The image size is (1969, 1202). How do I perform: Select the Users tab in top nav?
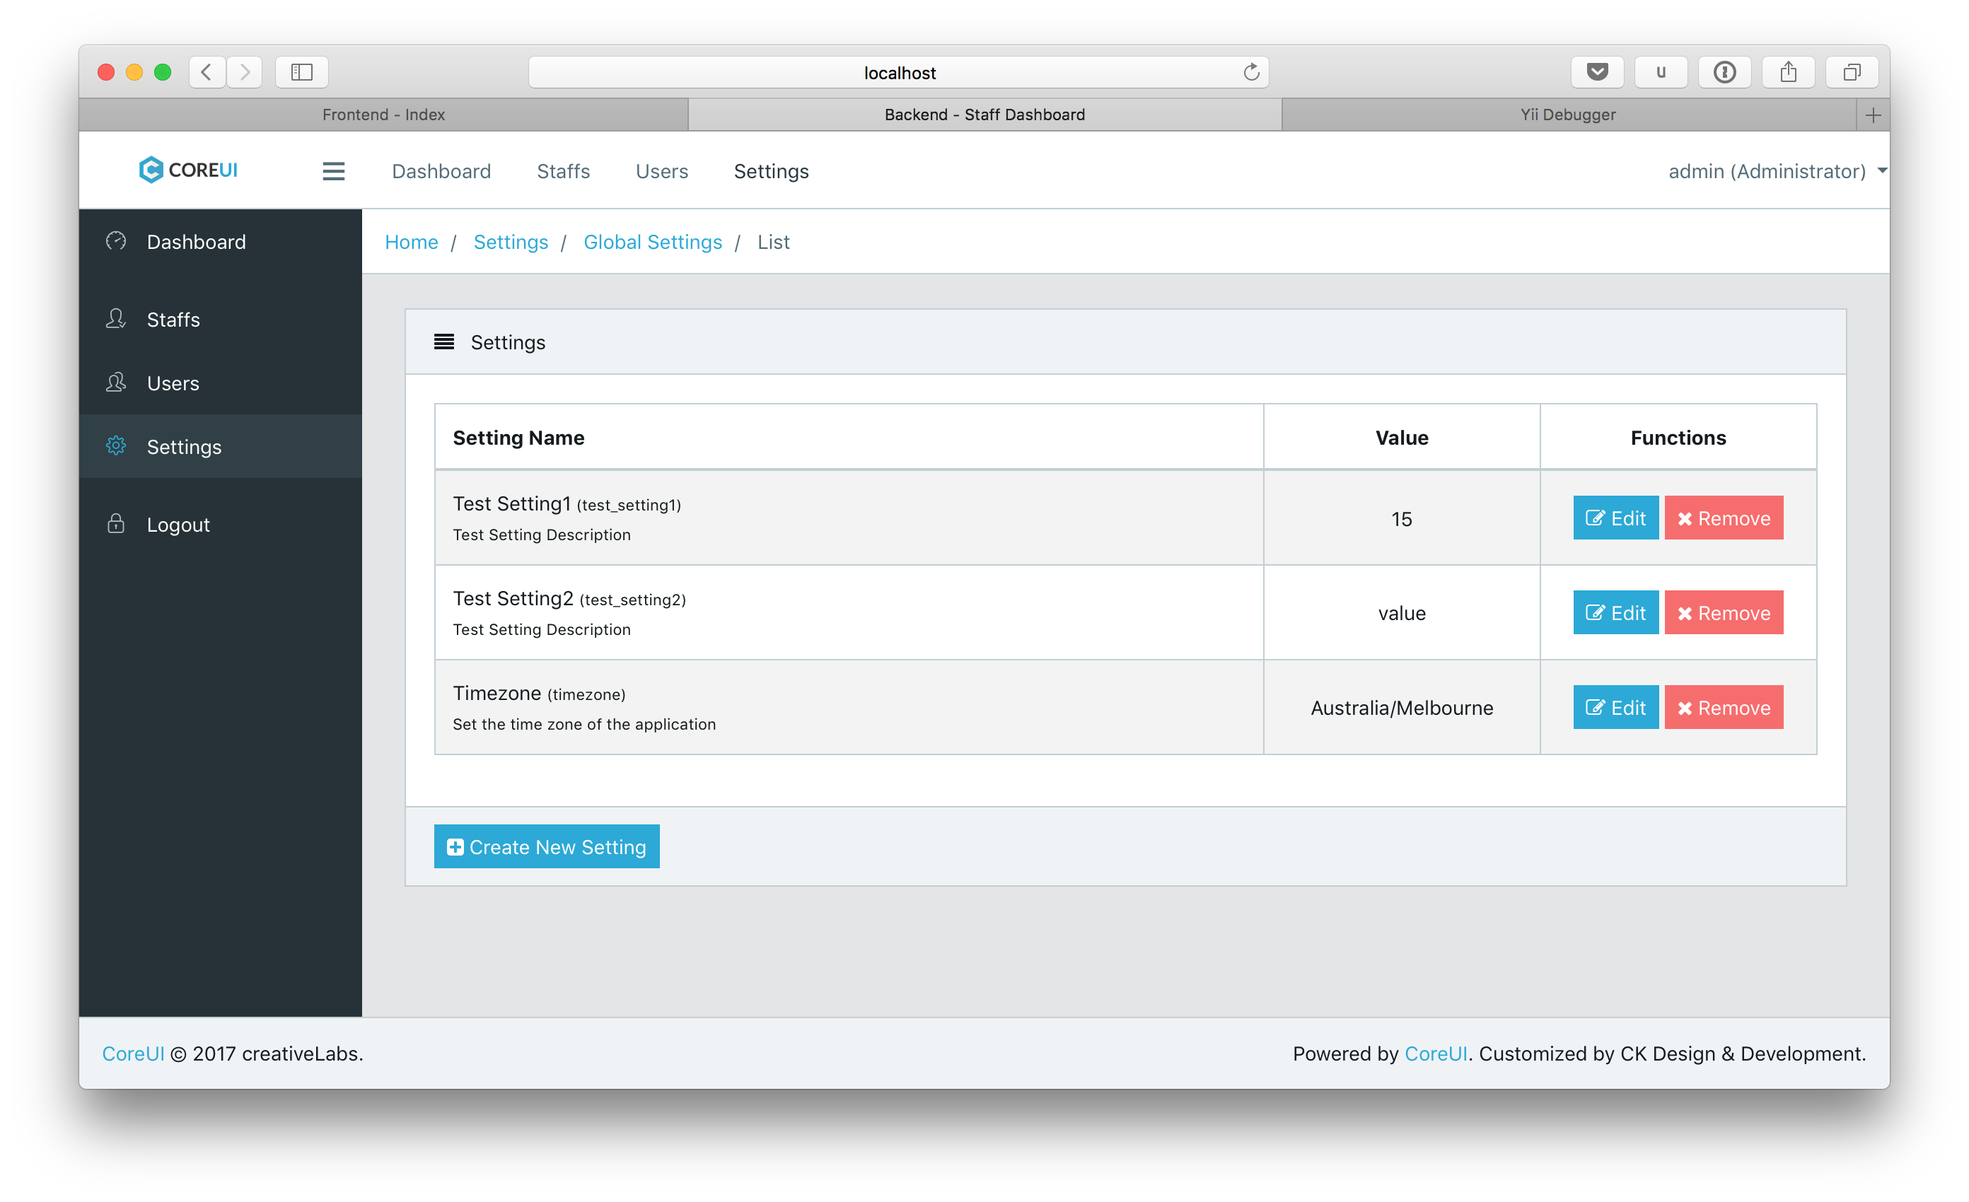tap(663, 170)
